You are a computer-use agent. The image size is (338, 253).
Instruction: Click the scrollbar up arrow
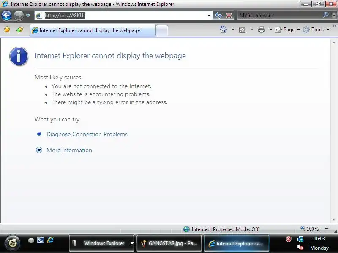(334, 43)
